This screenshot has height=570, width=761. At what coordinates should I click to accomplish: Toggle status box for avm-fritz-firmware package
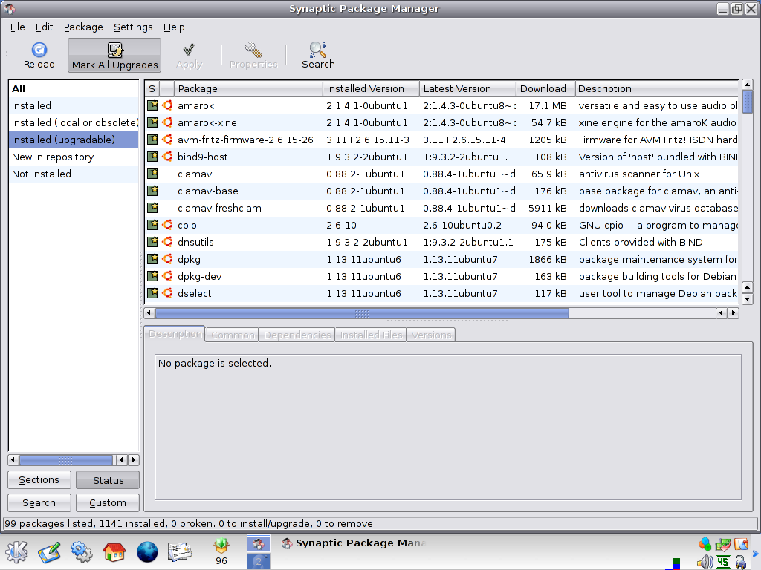pos(152,139)
